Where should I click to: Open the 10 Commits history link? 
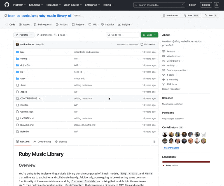point(148,45)
